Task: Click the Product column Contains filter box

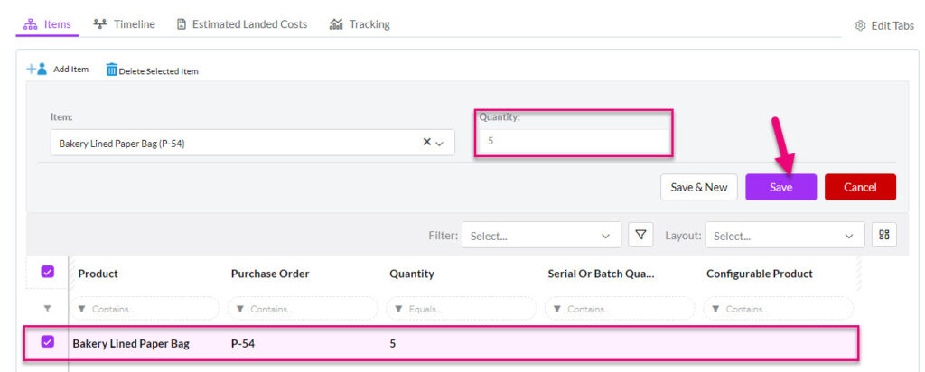Action: click(145, 308)
